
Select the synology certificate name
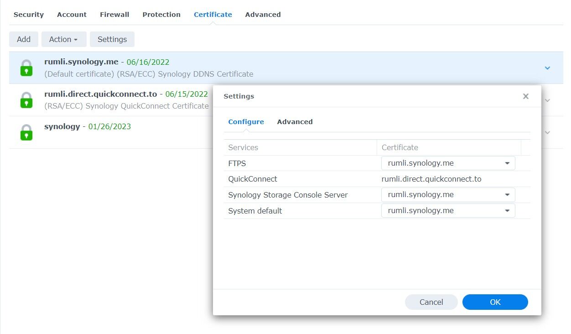tap(62, 126)
